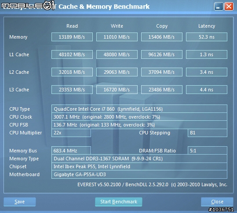
Task: Click the CPU Type label
Action: pyautogui.click(x=20, y=109)
